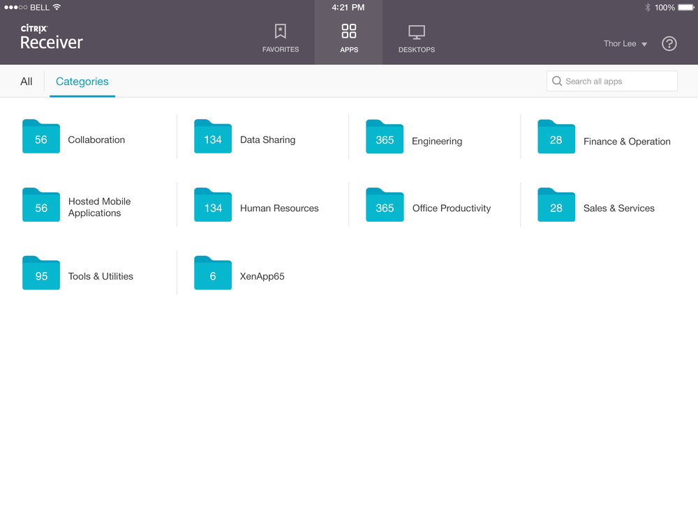Click the Citrix Receiver logo
Screen dimensions: 698x523
pos(51,37)
